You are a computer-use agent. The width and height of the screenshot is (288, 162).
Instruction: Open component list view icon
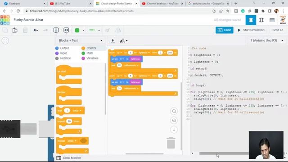coord(272,20)
